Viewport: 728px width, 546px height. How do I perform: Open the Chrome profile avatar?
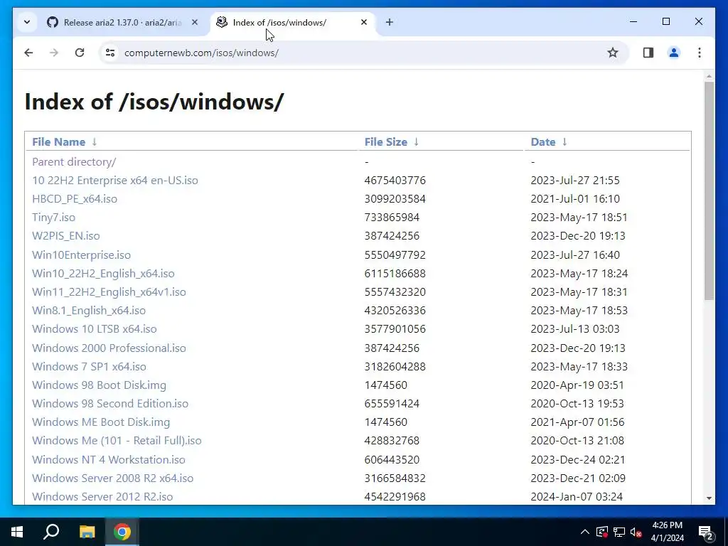(674, 53)
